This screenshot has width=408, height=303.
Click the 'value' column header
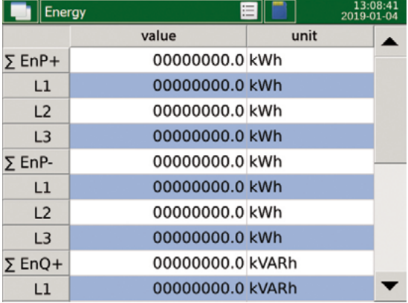pos(158,36)
